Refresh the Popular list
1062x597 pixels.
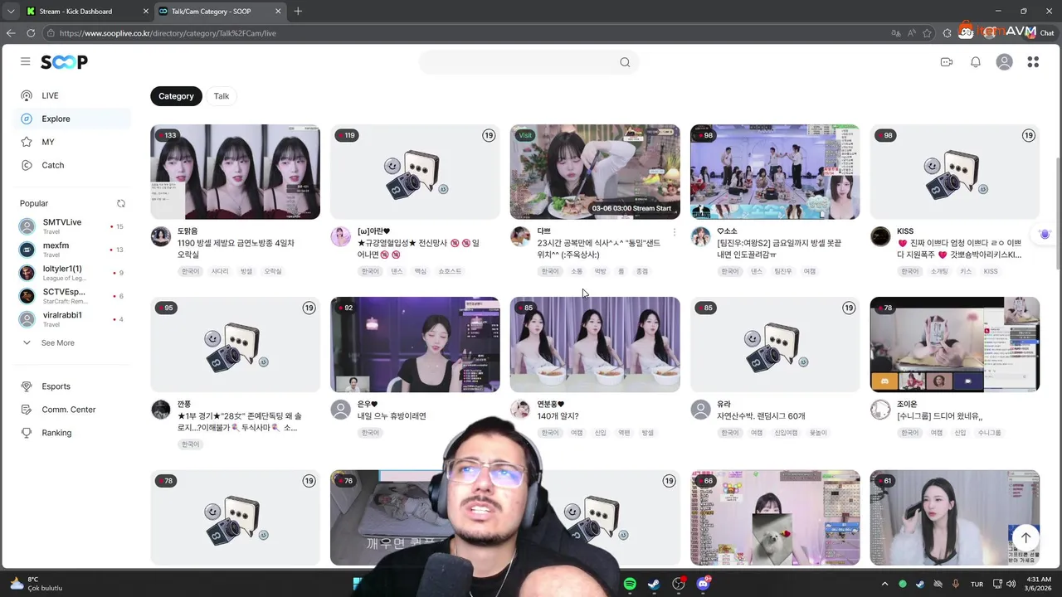pyautogui.click(x=121, y=203)
